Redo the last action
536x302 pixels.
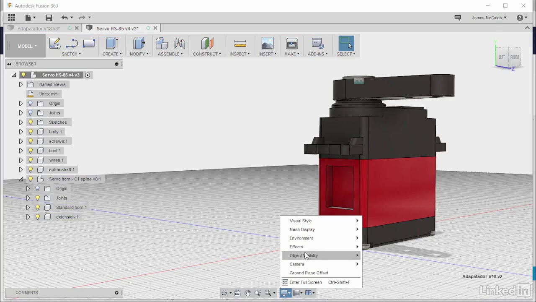82,18
